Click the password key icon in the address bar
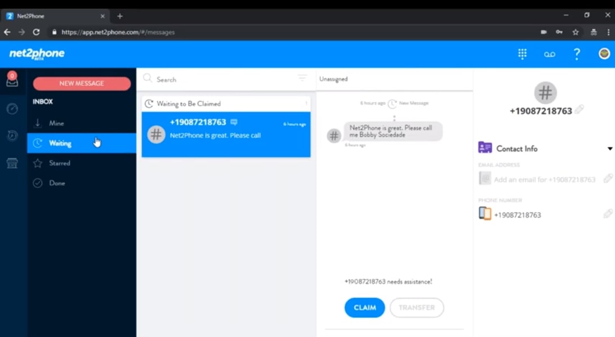The height and width of the screenshot is (337, 615). [x=559, y=32]
